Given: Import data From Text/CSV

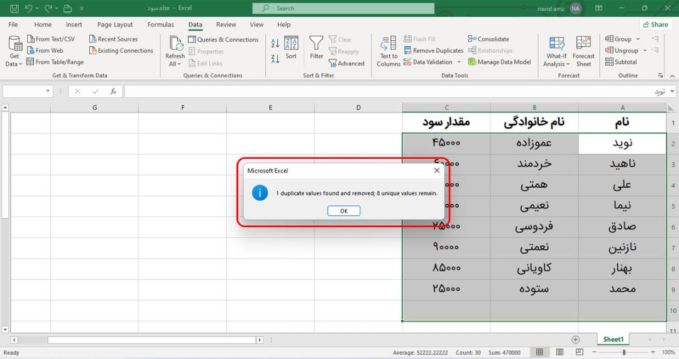Looking at the screenshot, I should [x=51, y=39].
